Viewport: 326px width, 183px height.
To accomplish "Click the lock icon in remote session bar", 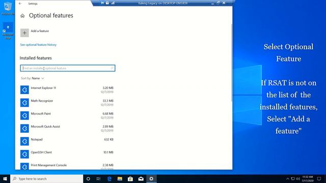I will point(107,3).
